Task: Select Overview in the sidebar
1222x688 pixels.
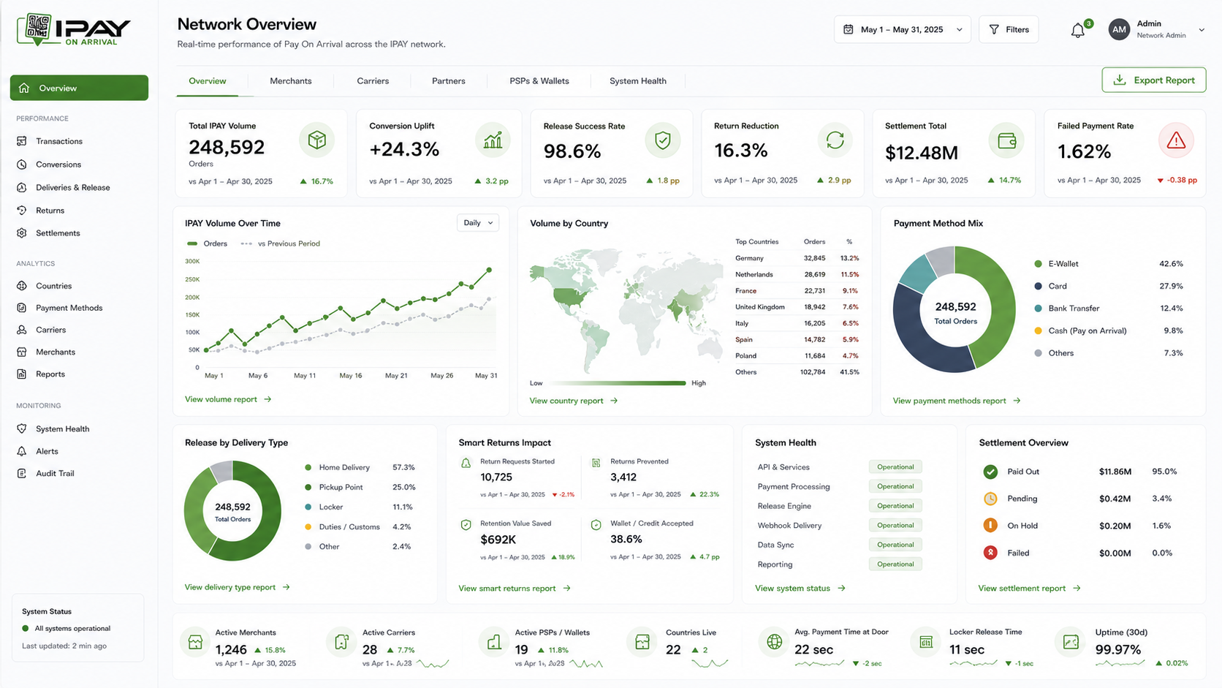Action: coord(79,88)
